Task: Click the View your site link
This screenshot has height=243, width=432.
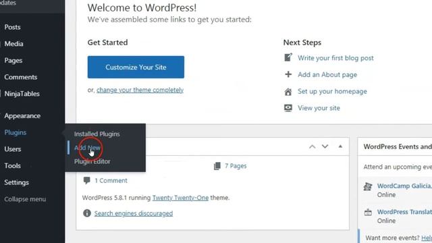Action: 319,108
